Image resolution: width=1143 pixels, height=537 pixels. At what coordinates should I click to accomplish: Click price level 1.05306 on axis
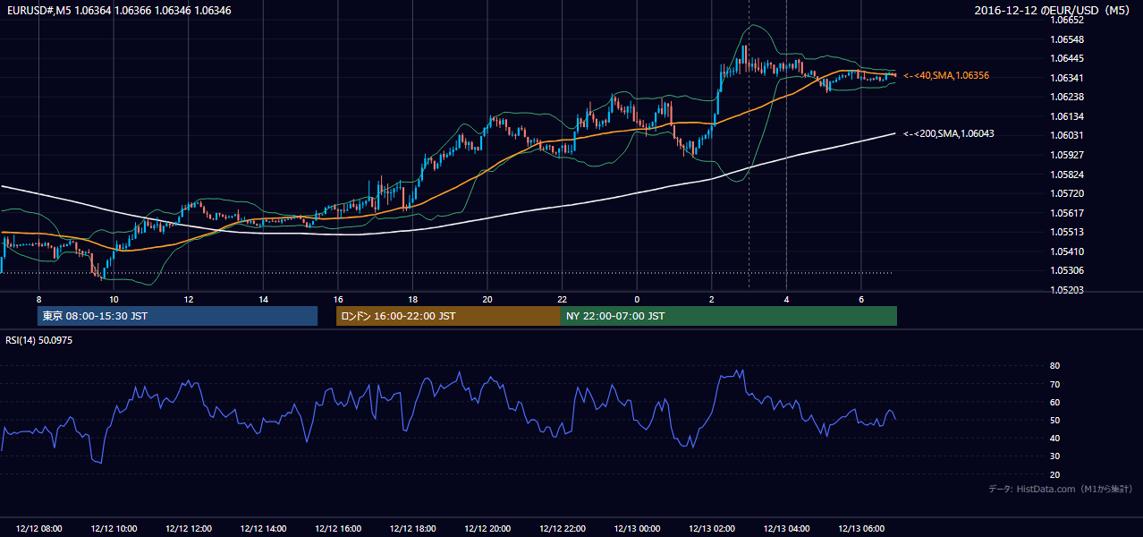1067,270
